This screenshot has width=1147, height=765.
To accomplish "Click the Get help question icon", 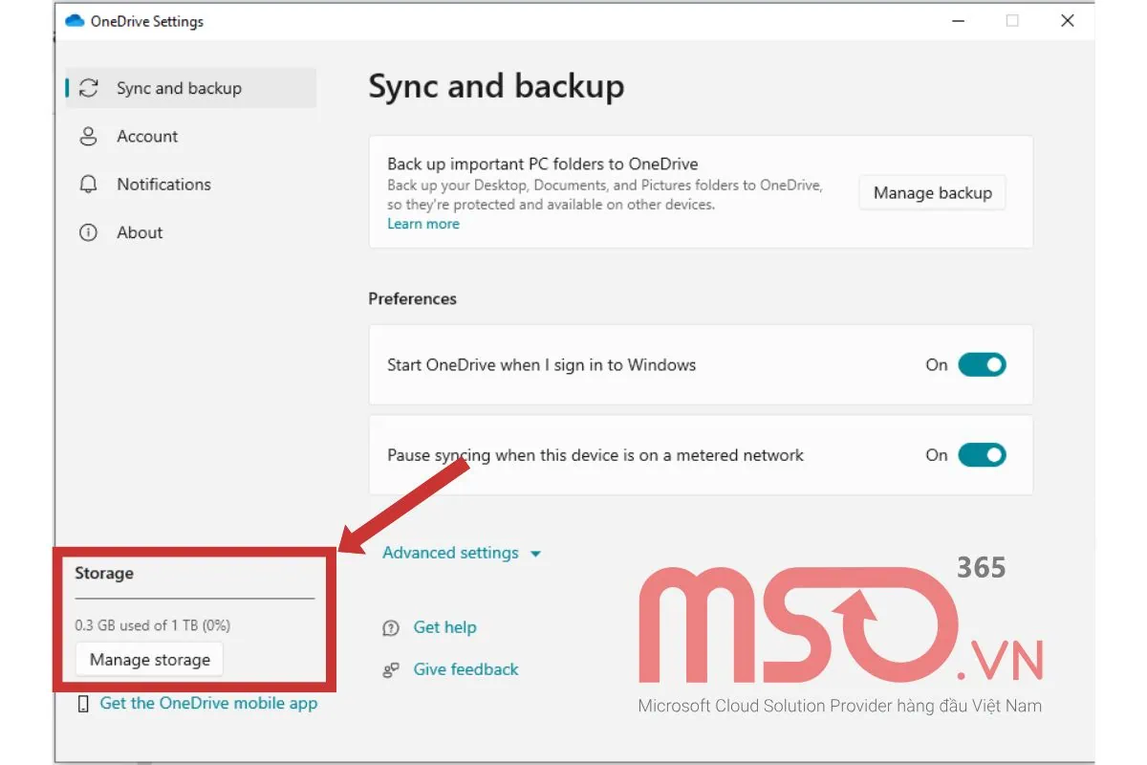I will point(390,628).
